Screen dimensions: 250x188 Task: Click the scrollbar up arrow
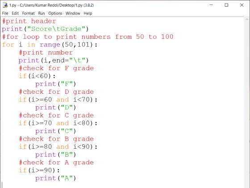[247, 20]
